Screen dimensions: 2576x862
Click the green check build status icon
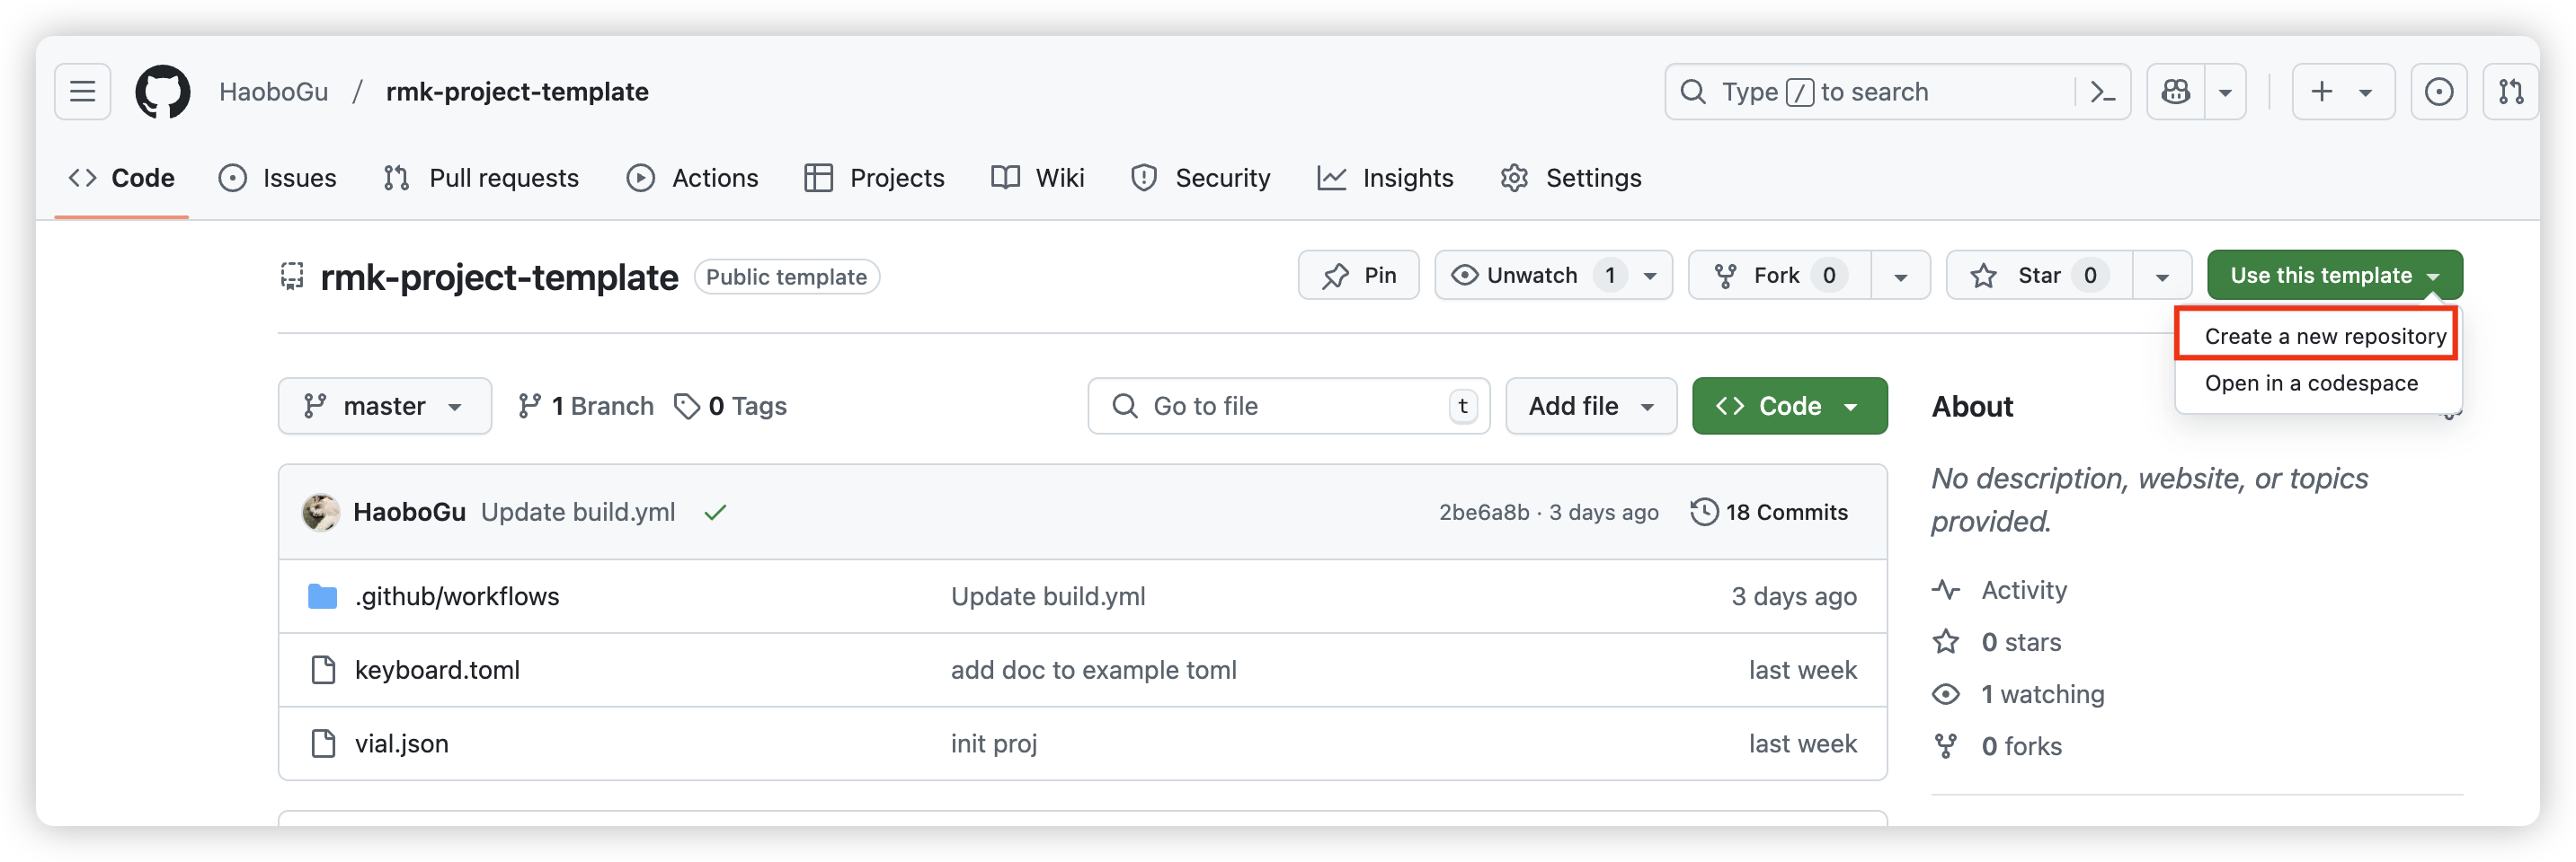tap(715, 513)
